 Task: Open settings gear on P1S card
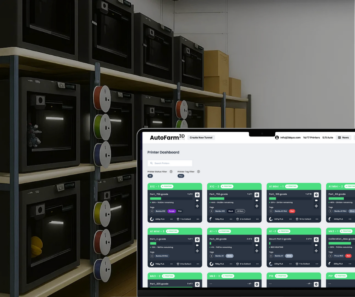[316, 284]
